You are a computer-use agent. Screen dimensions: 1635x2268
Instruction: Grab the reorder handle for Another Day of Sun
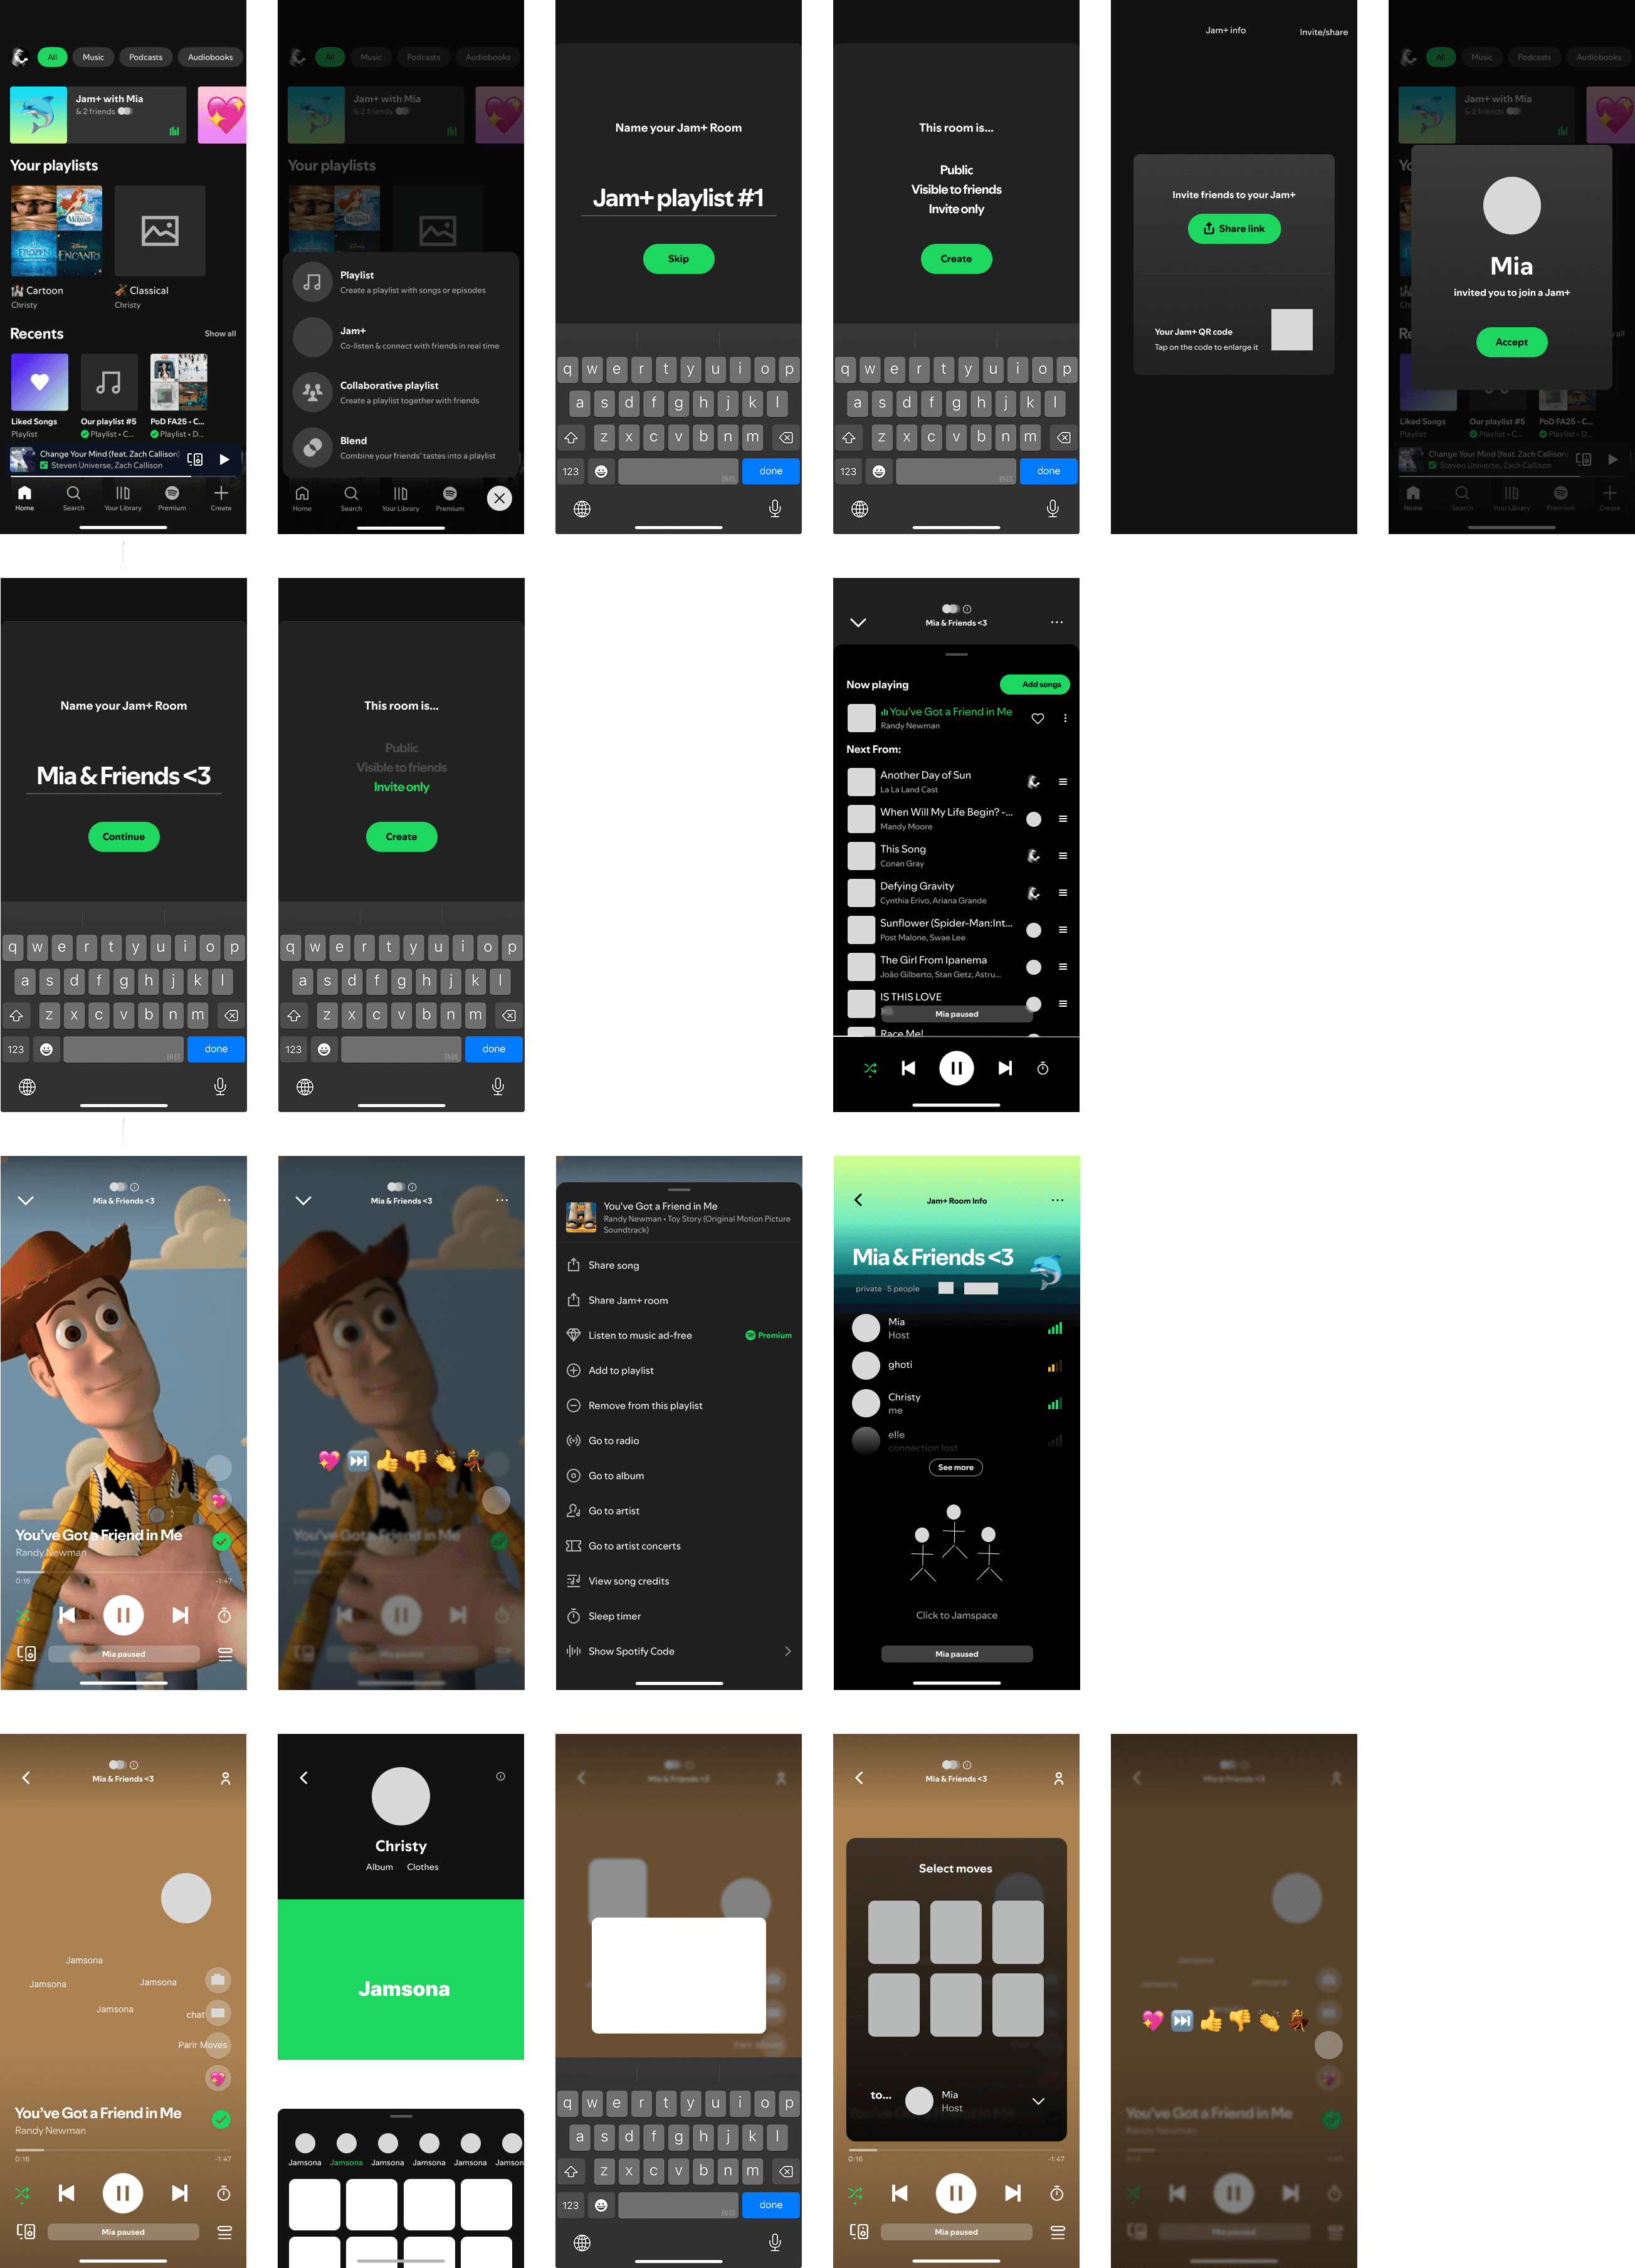[1062, 782]
